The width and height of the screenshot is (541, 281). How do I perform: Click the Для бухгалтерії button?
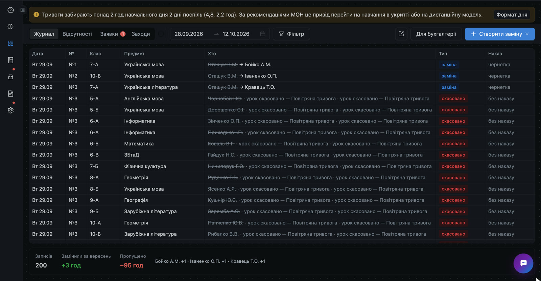pyautogui.click(x=436, y=34)
